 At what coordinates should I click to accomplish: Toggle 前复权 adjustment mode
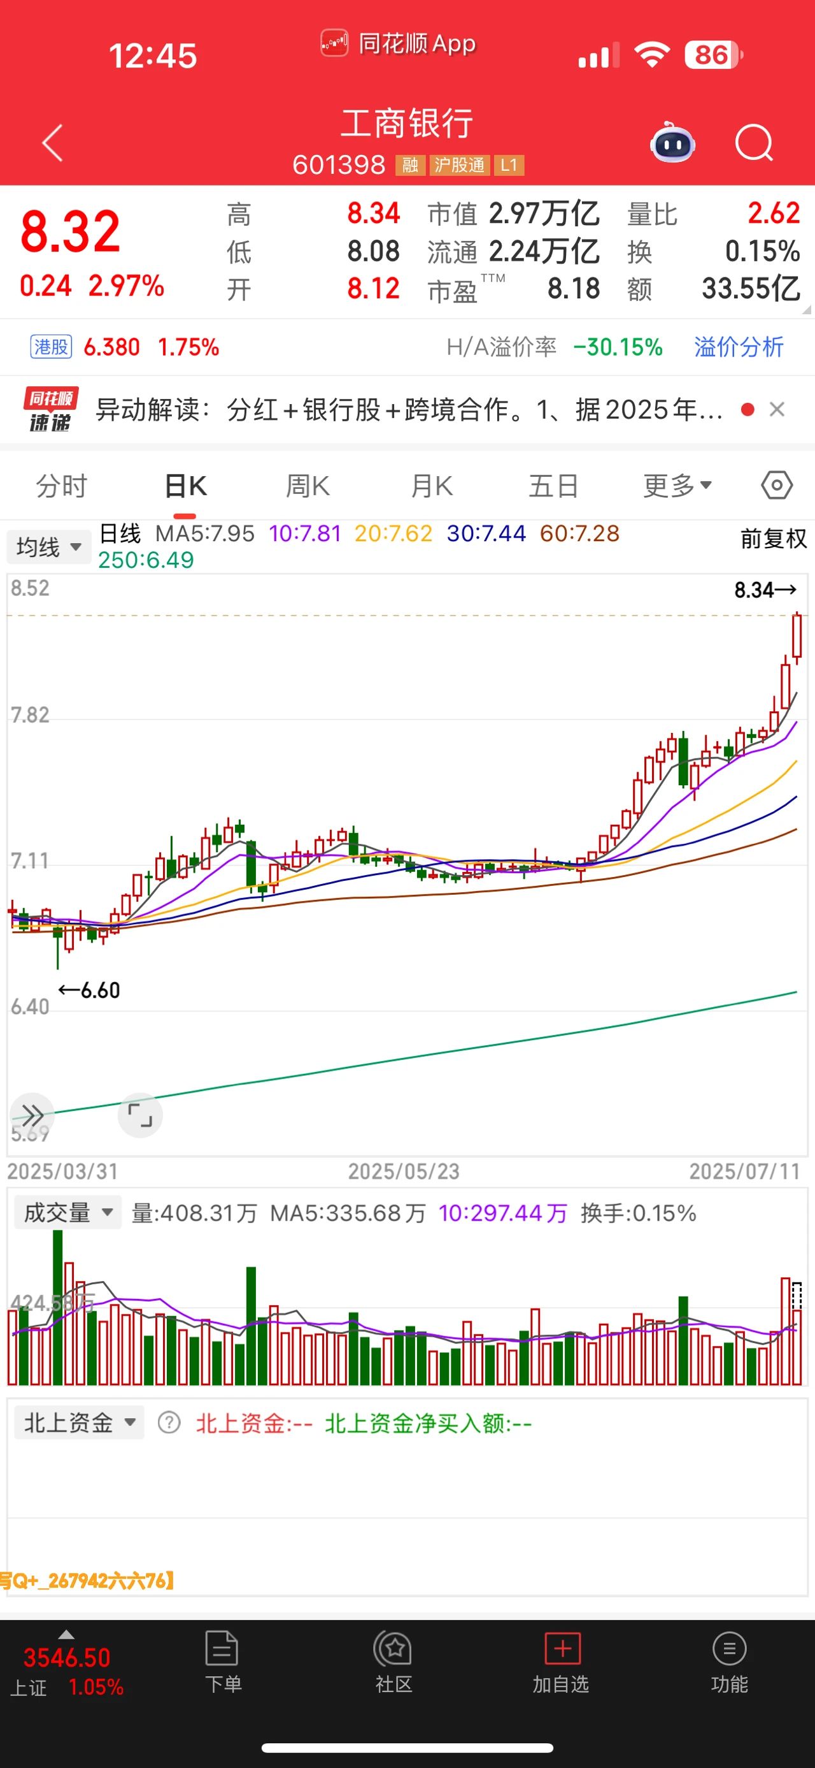[x=774, y=539]
